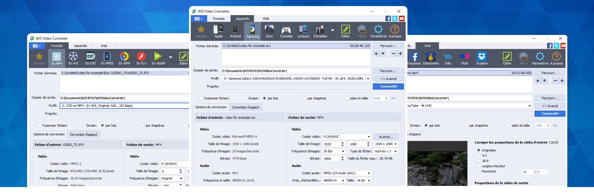594x194 pixels.
Task: Open the blue list menu button in center window
Action: [x=199, y=18]
